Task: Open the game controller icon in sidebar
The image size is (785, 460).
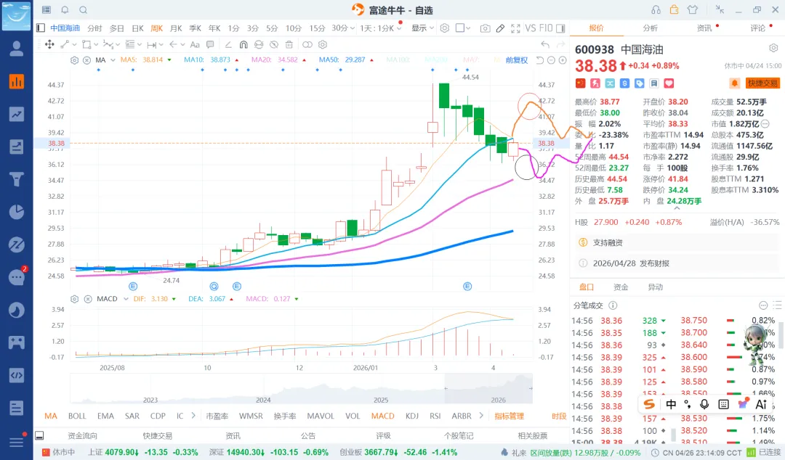Action: pos(17,342)
